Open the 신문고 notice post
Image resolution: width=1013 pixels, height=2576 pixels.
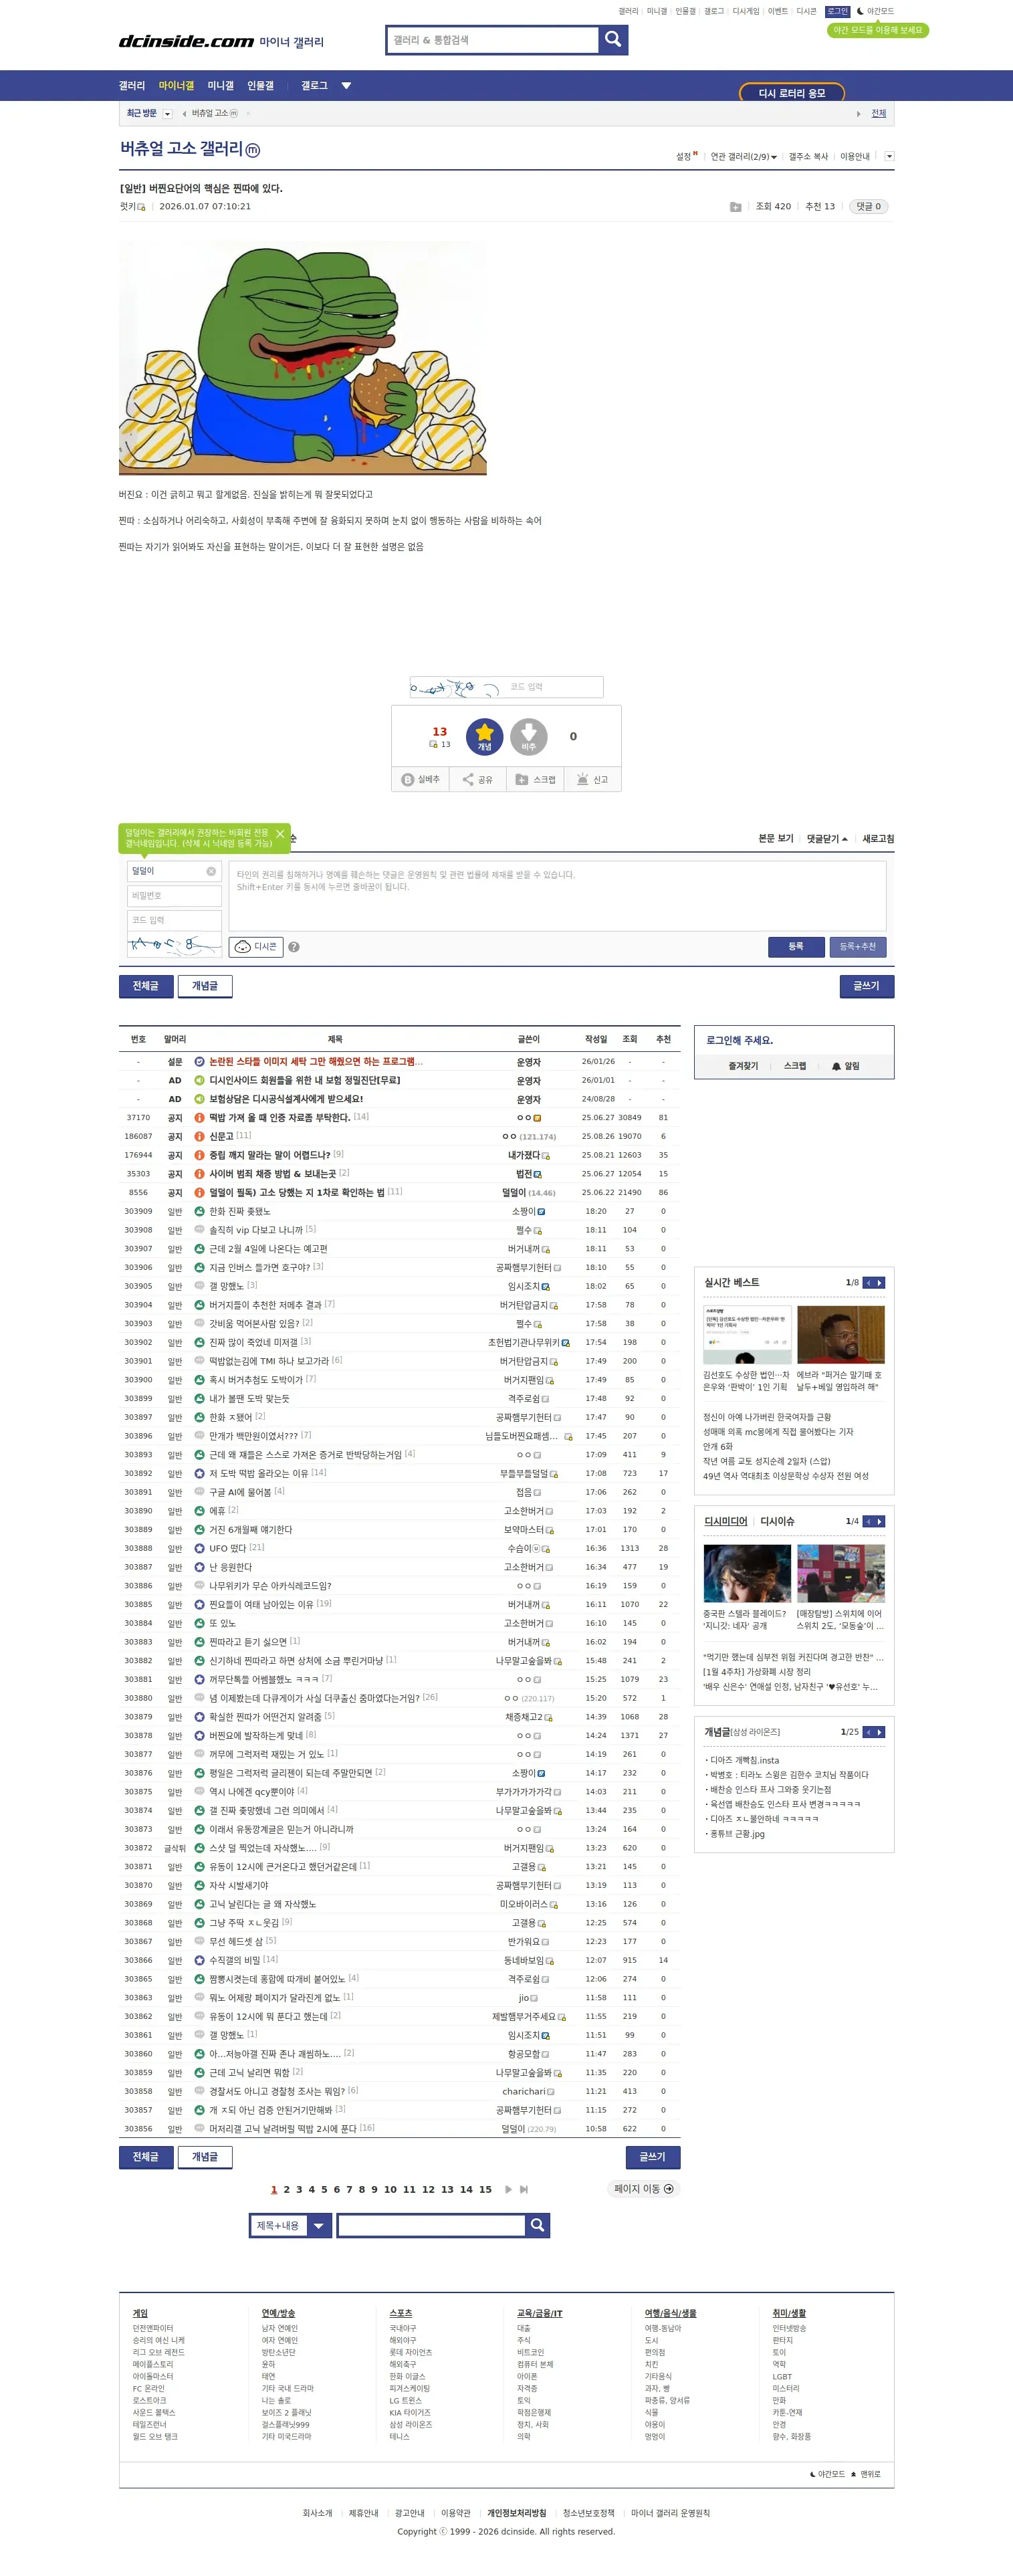point(221,1136)
